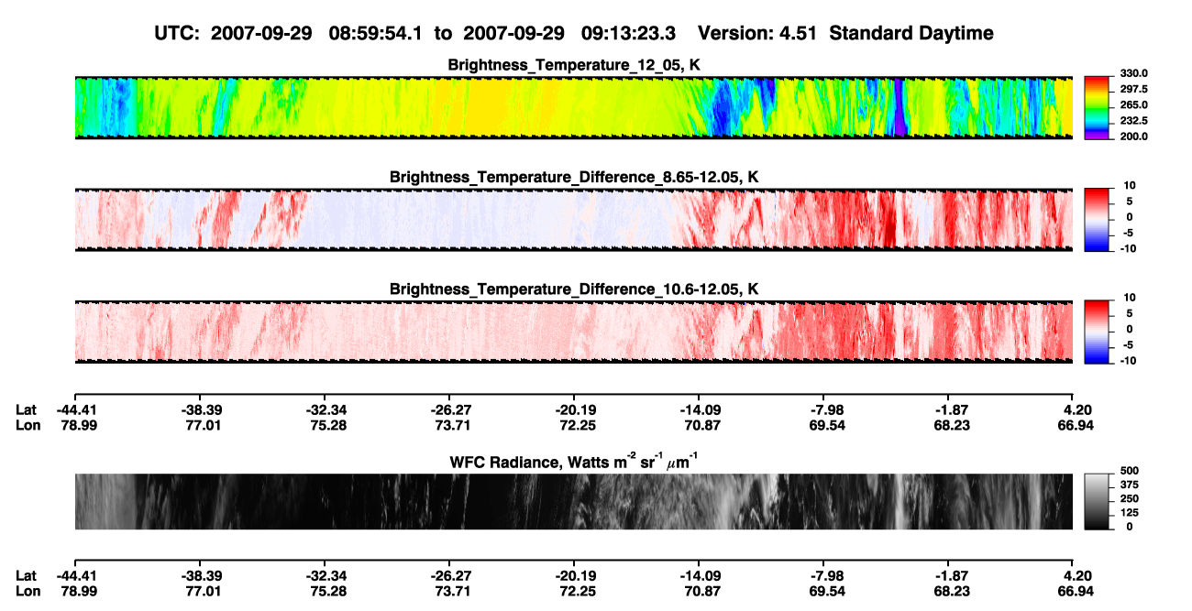Click the grayscale WFC Radiance image strip

574,501
